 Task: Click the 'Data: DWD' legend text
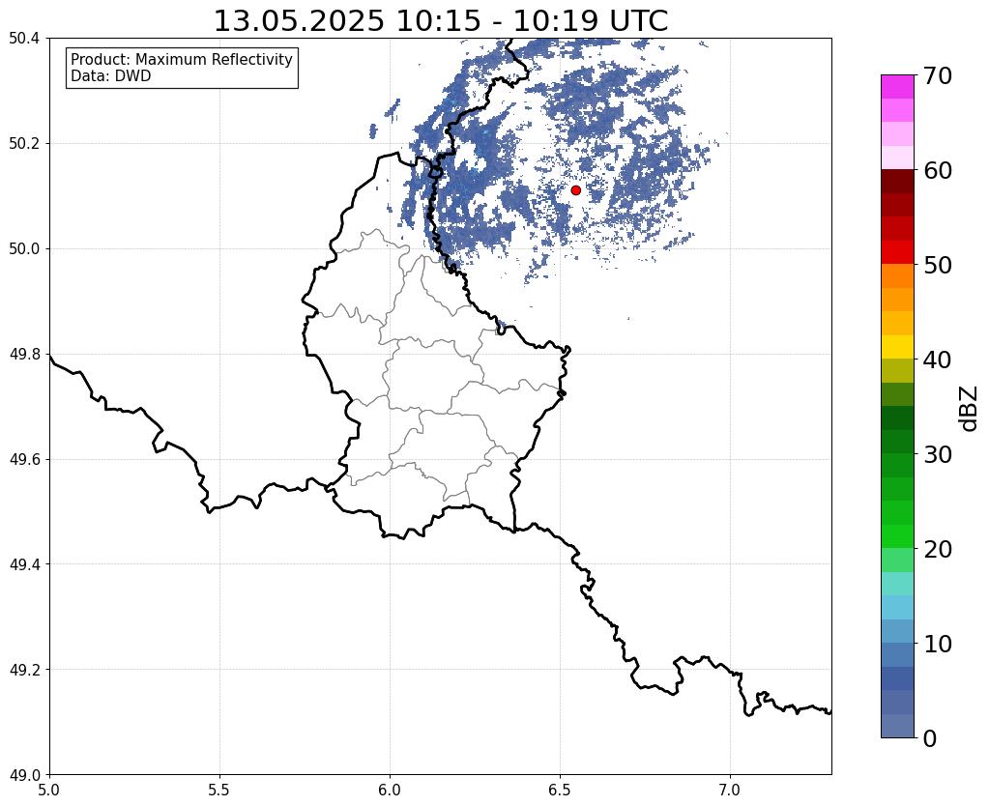111,76
